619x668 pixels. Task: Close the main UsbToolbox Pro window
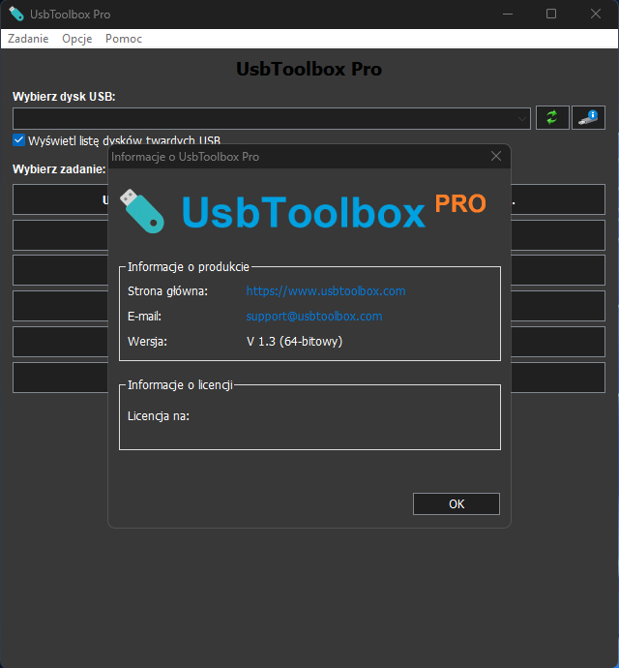pos(596,15)
